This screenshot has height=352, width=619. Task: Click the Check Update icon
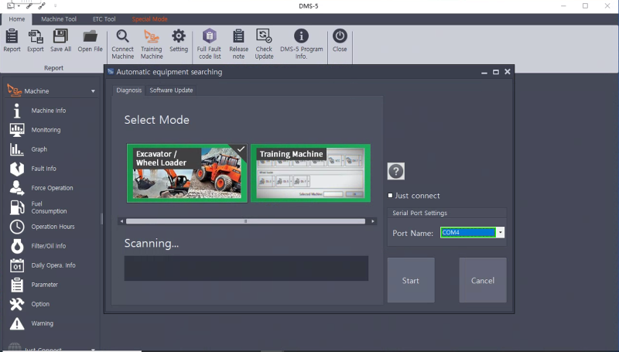coord(264,43)
